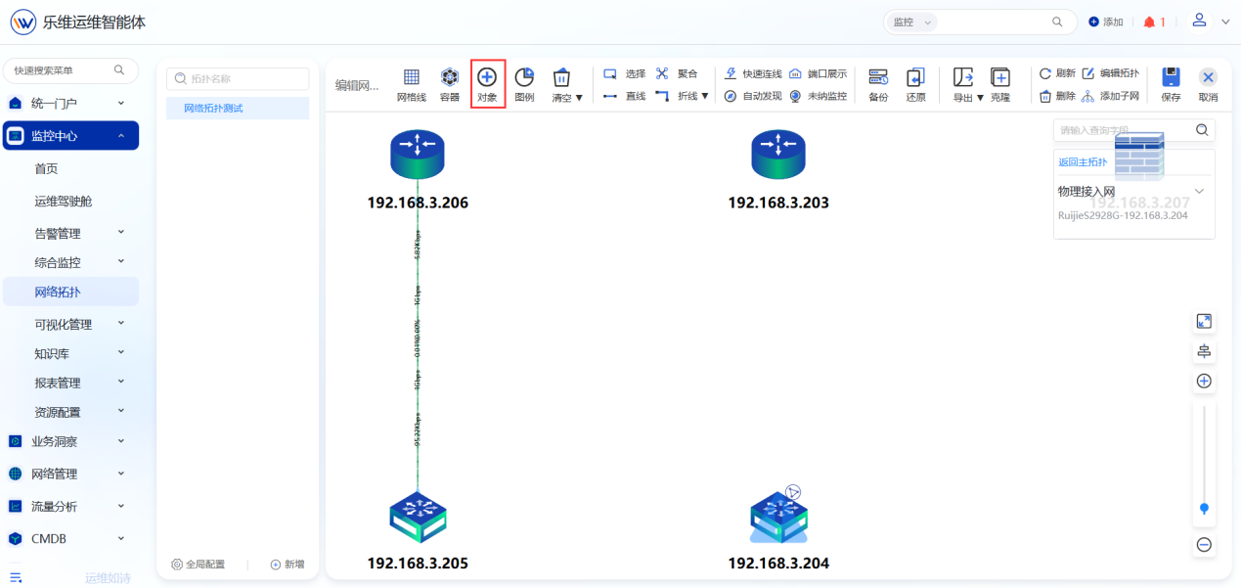
Task: Select switch node 192.168.3.205
Action: tap(418, 517)
